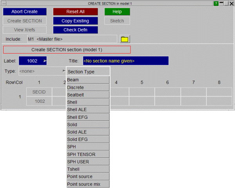Image resolution: width=235 pixels, height=188 pixels.
Task: Select Beam from Section Type menu
Action: 88,80
